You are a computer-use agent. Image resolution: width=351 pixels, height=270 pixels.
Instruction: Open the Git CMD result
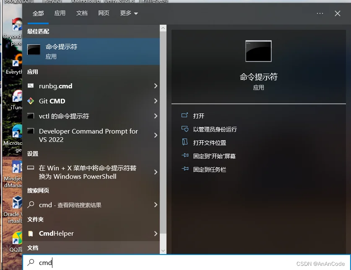click(91, 101)
